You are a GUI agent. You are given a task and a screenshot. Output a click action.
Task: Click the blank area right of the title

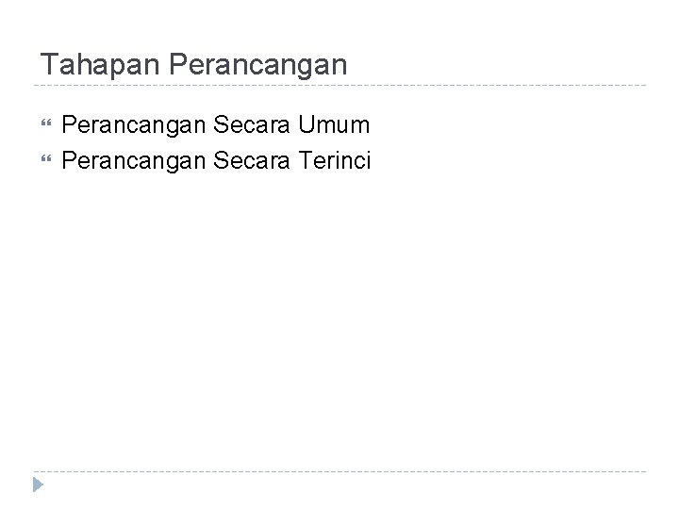point(498,65)
